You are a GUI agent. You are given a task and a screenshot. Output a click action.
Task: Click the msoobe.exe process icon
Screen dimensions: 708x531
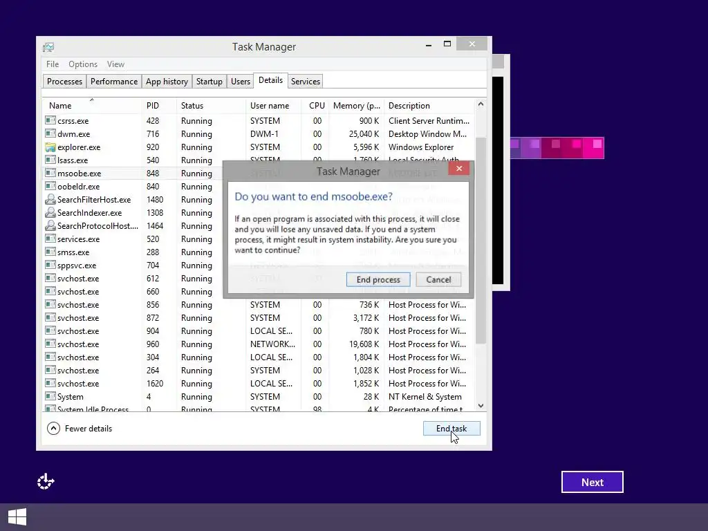tap(50, 173)
